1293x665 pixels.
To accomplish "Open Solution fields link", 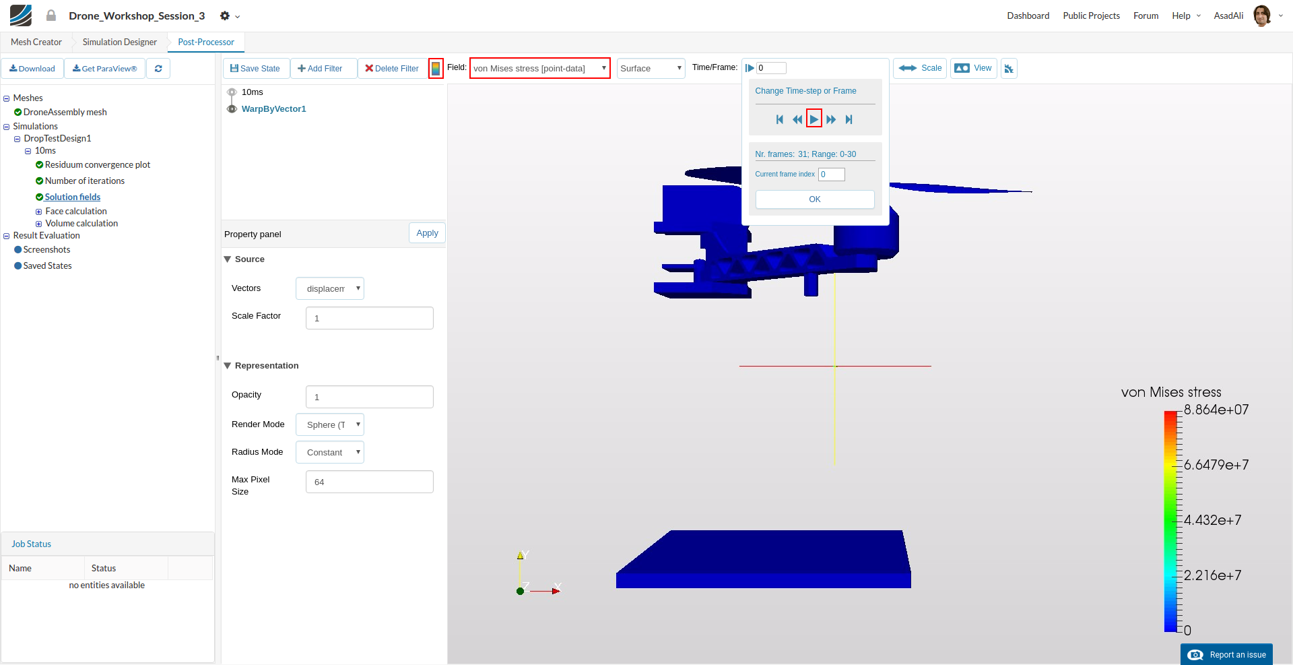I will pyautogui.click(x=73, y=197).
